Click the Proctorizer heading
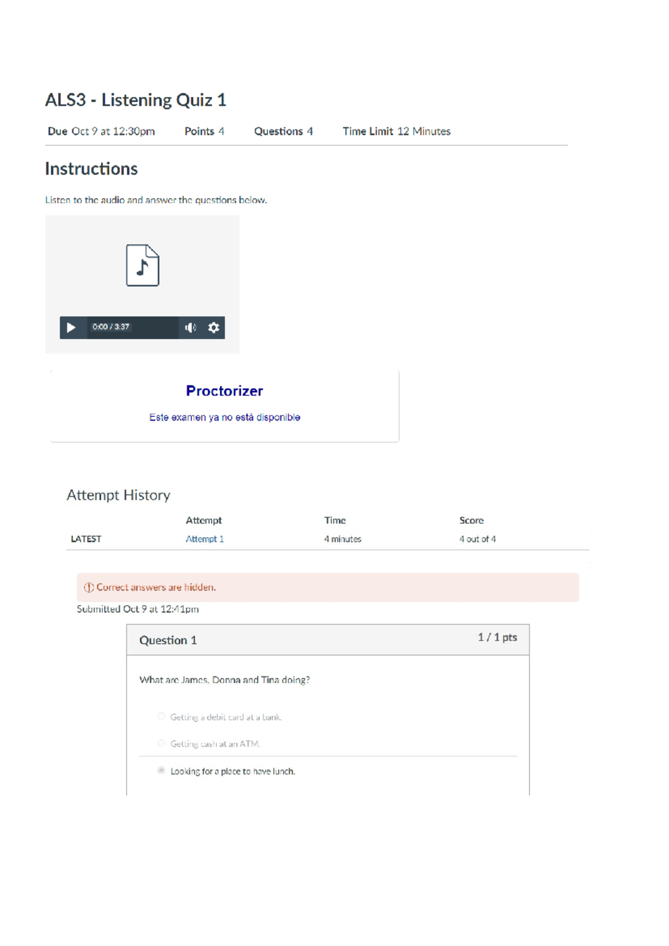This screenshot has width=669, height=946. coord(224,391)
